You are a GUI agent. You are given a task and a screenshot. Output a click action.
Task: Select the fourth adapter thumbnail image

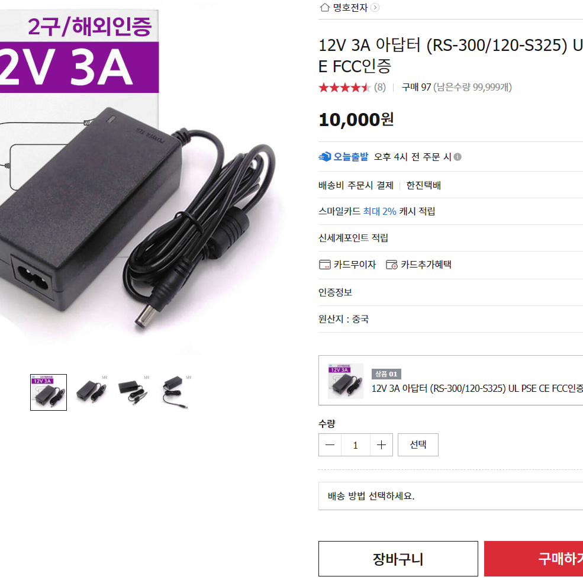(x=176, y=392)
